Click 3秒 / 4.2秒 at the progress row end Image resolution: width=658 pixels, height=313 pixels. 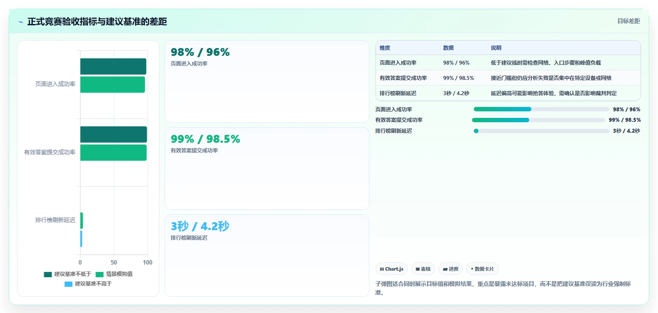point(627,131)
